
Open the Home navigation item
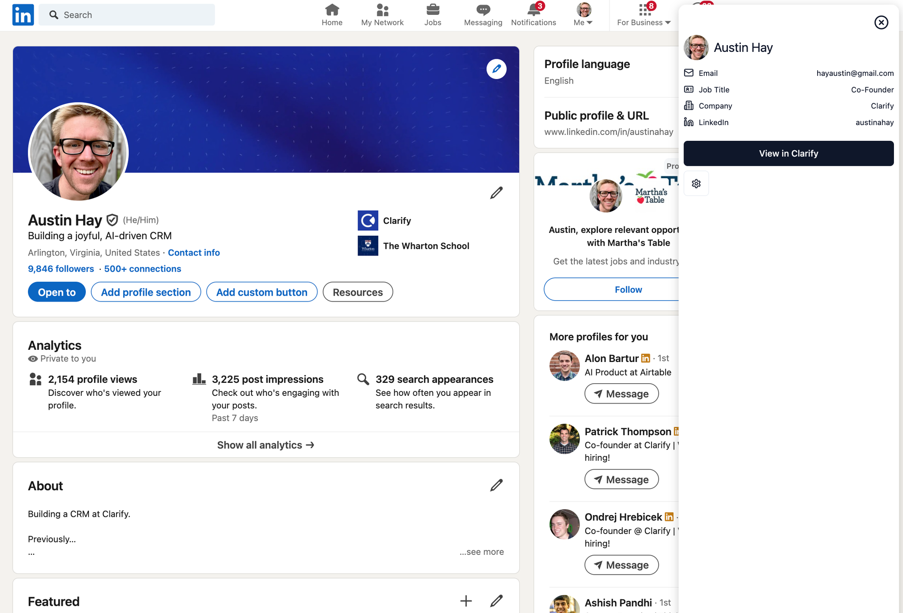(x=332, y=15)
